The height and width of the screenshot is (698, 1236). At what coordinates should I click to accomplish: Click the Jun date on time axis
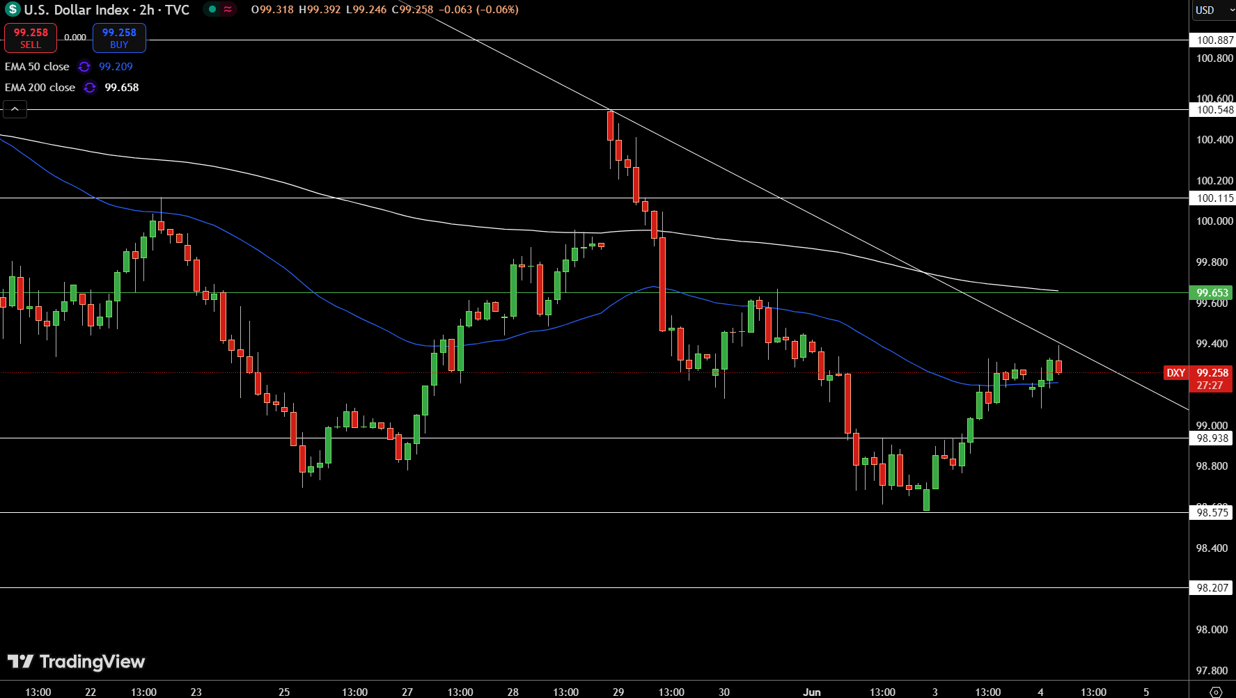pos(812,692)
